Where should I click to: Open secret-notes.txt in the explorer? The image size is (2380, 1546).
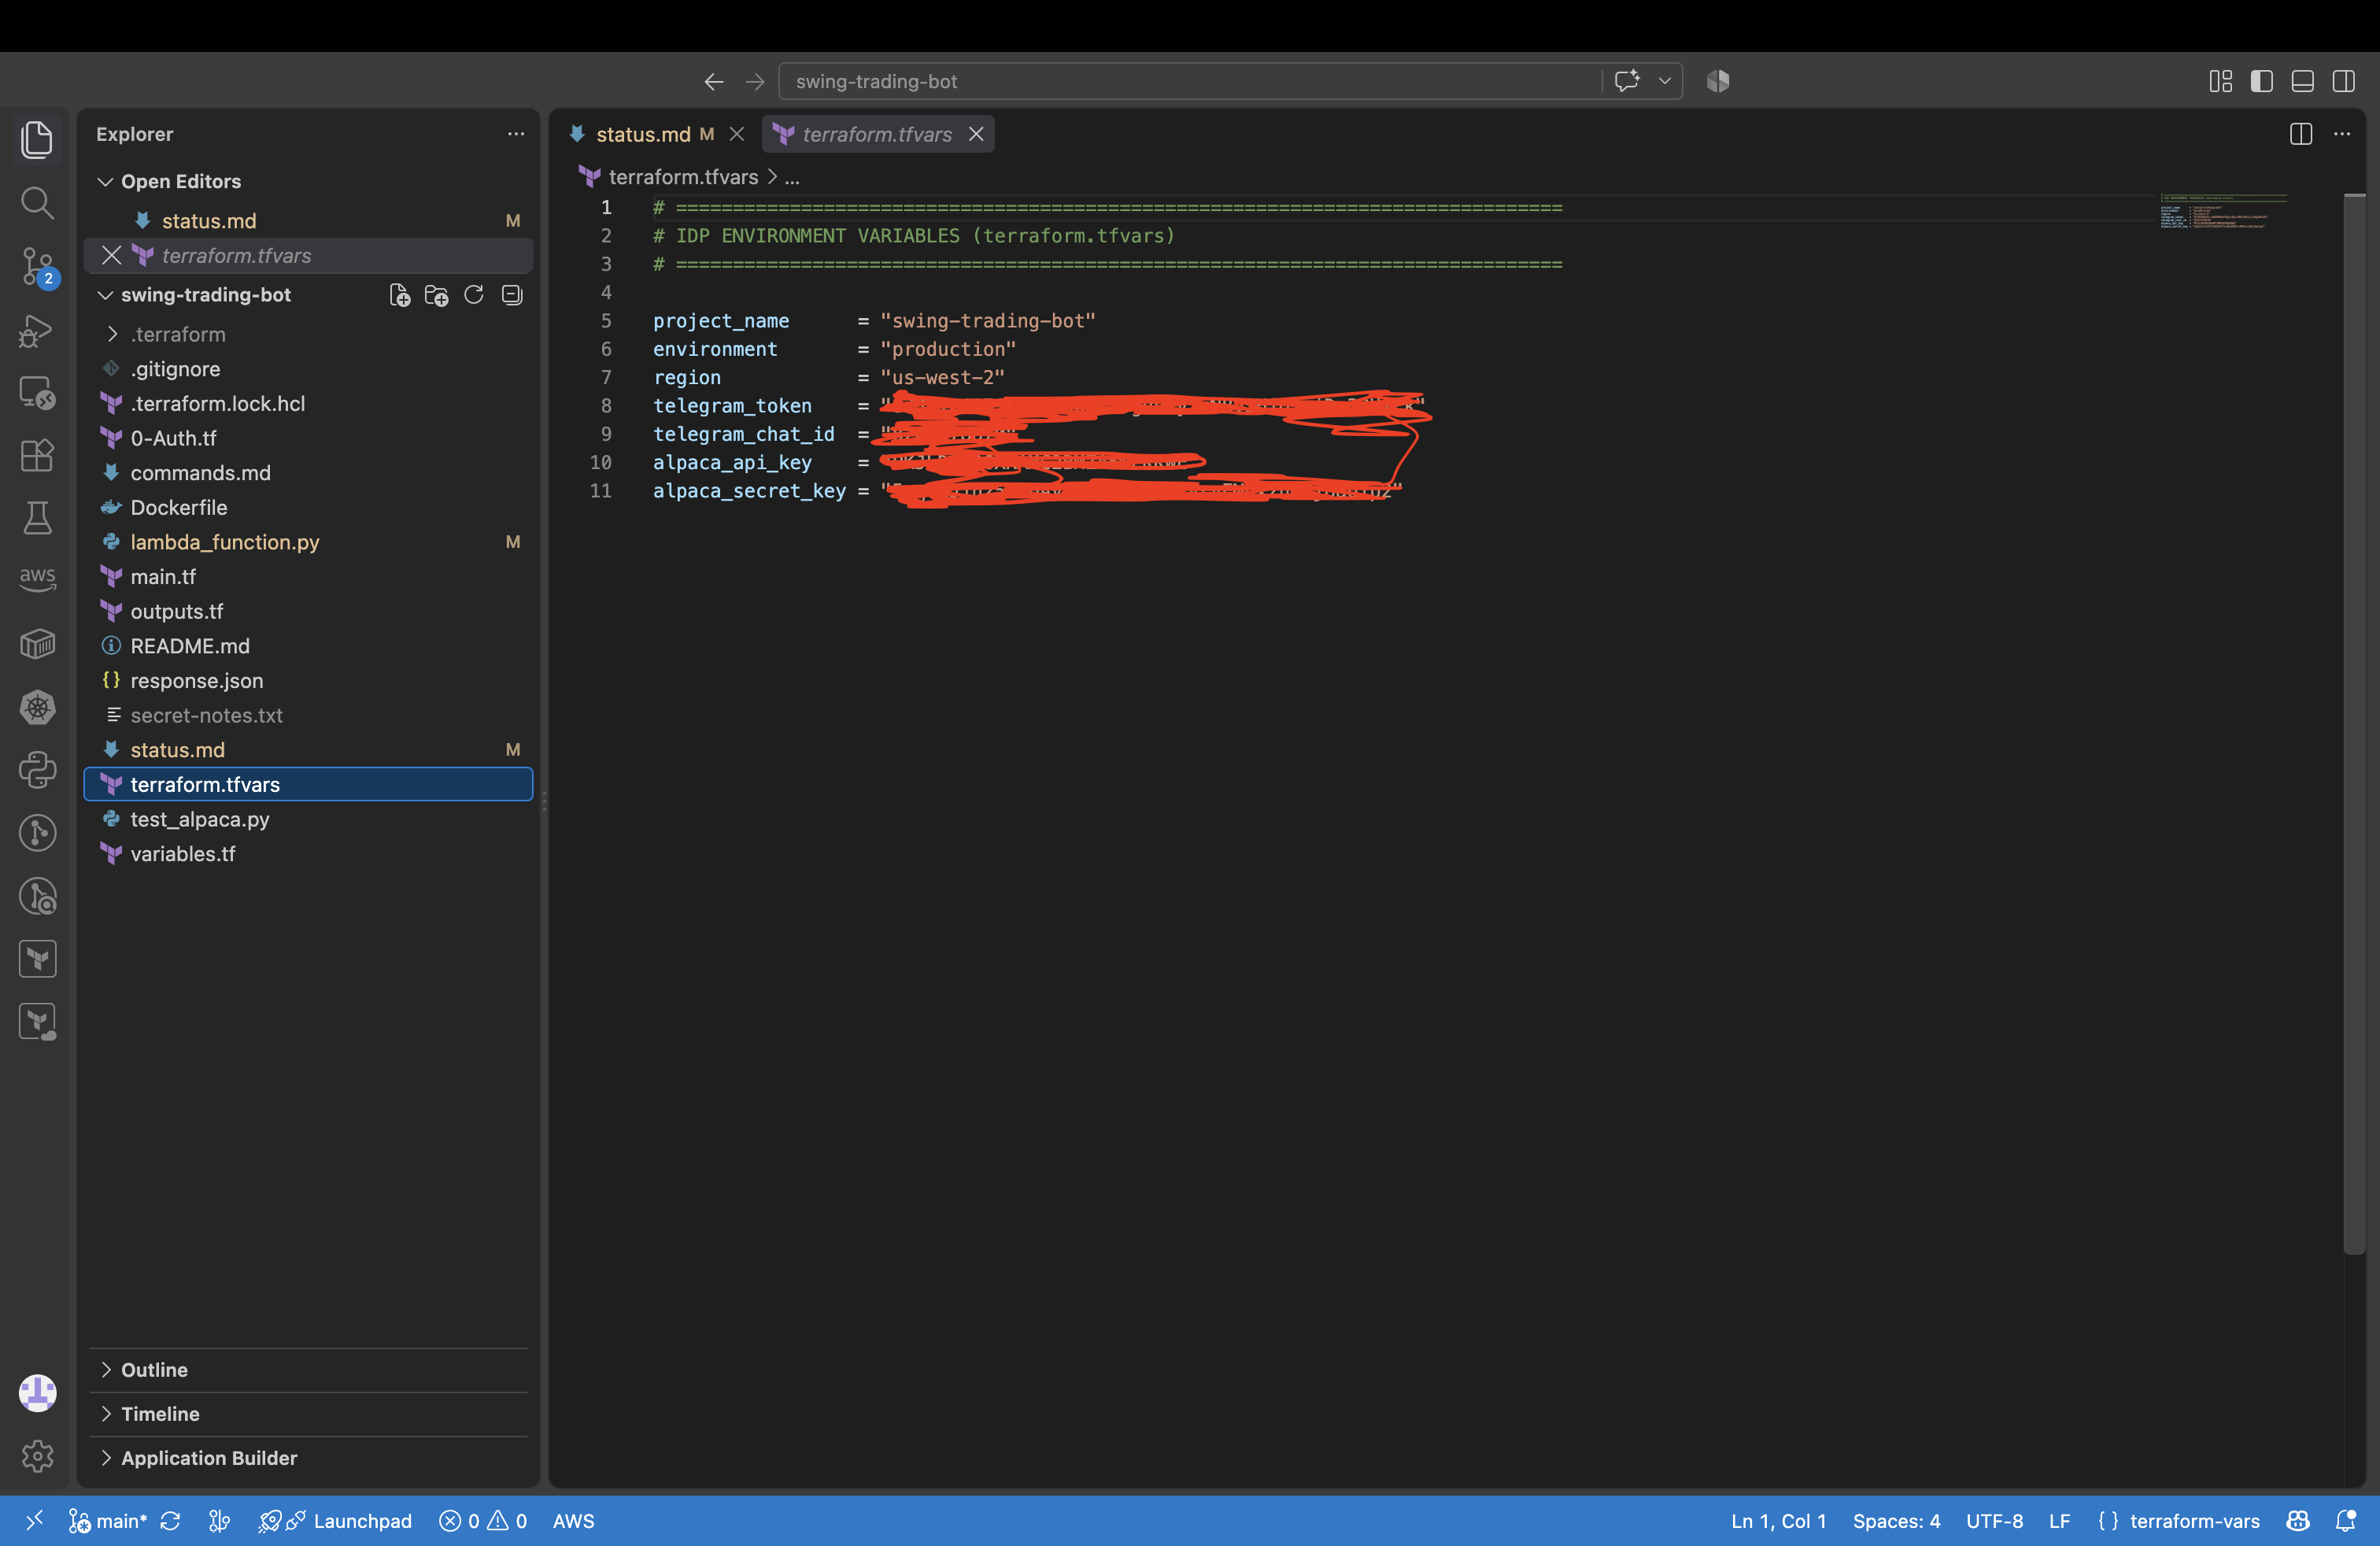(x=308, y=715)
